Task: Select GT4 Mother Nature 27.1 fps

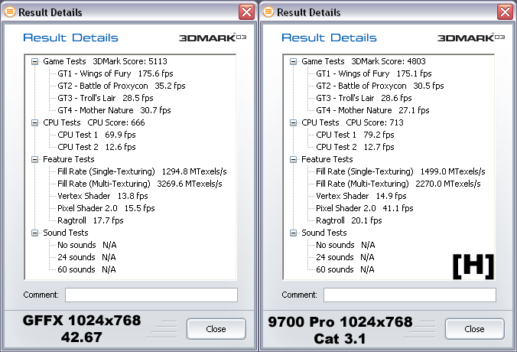Action: 372,110
